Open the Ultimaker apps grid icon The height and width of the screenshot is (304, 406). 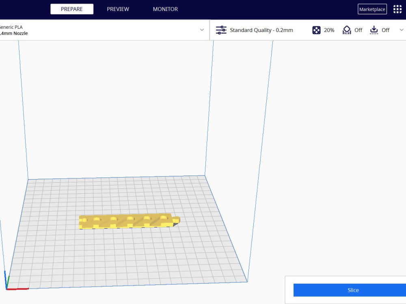[x=397, y=9]
